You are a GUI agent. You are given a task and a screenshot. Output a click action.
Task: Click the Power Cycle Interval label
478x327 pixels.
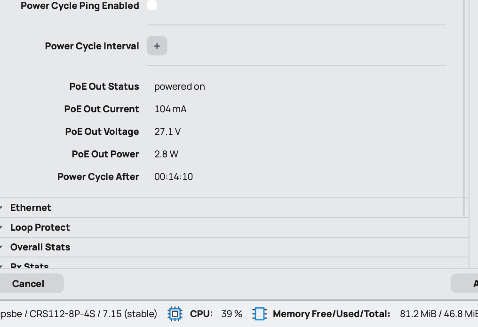(x=92, y=46)
